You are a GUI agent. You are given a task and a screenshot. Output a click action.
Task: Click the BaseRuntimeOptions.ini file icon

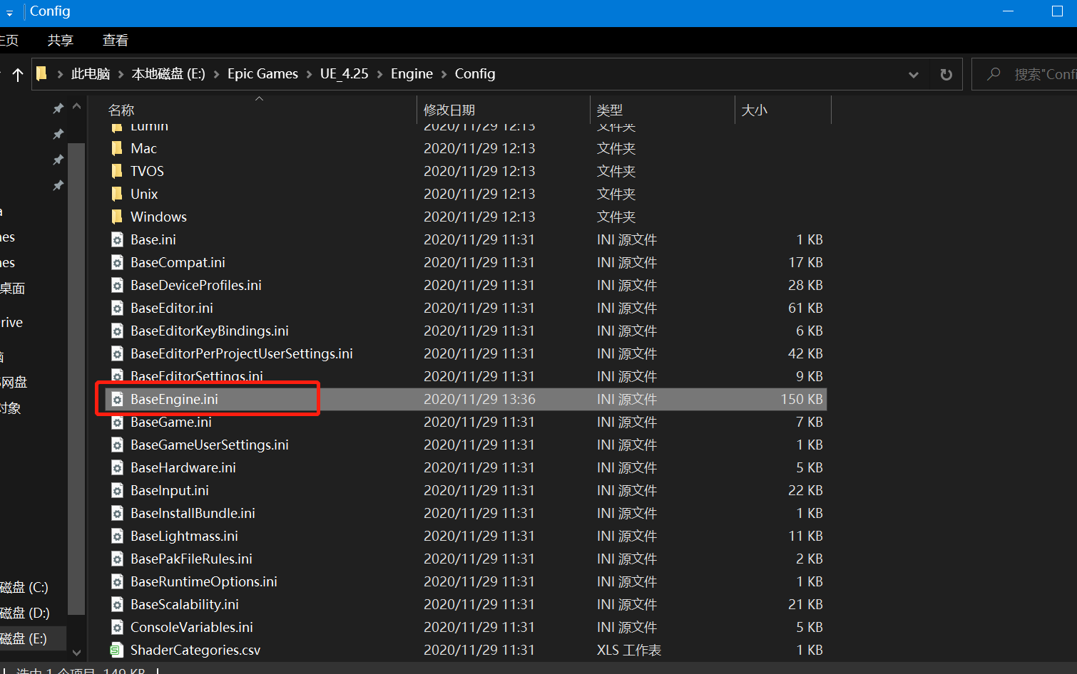(118, 581)
